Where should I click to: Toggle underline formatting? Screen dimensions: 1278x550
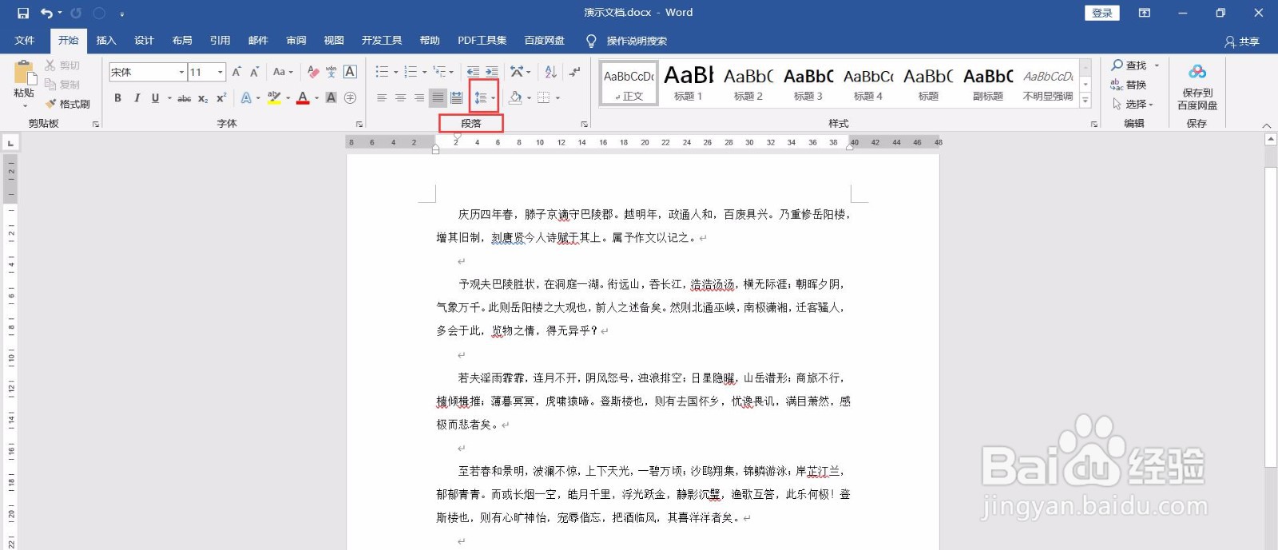155,97
